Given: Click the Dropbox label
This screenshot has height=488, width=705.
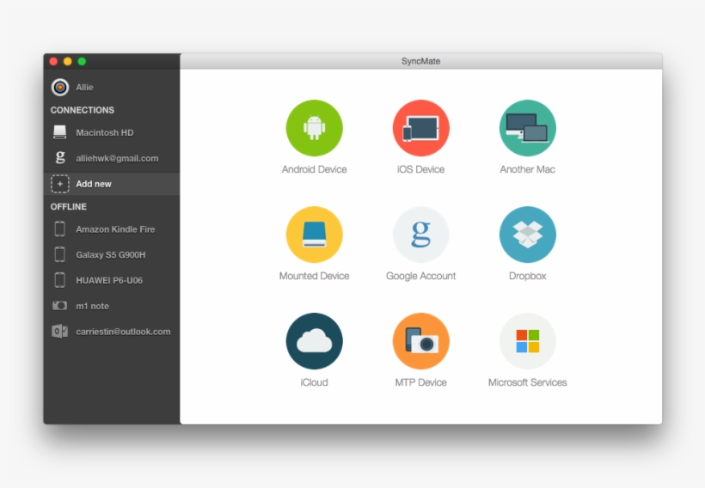Looking at the screenshot, I should [x=527, y=276].
